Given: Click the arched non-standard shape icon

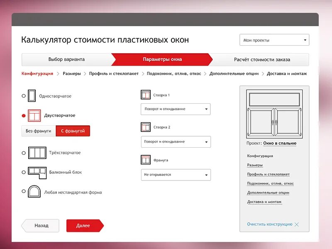Looking at the screenshot, I should click(x=34, y=191).
